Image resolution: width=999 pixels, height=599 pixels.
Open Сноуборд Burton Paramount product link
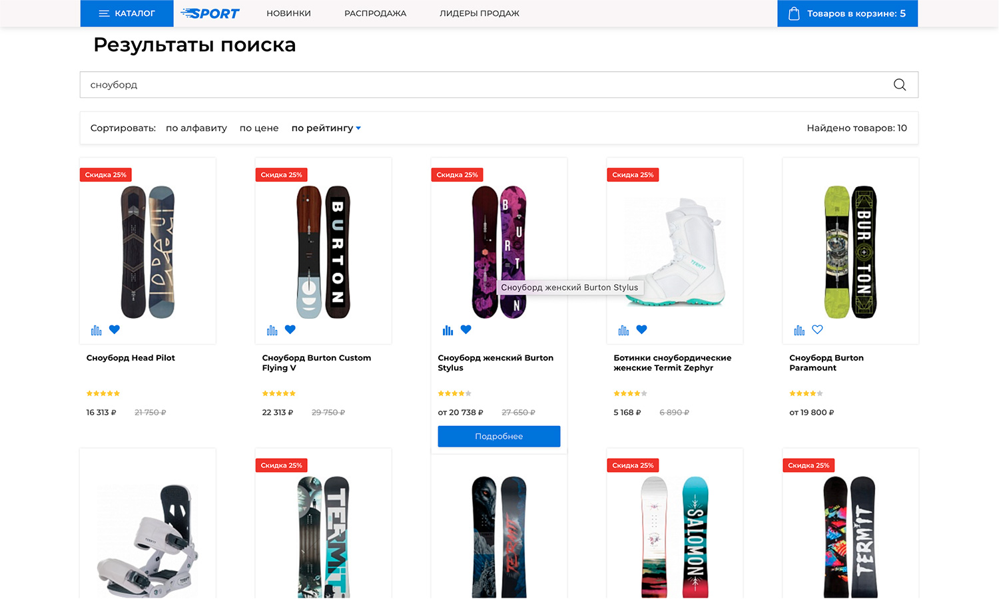[x=826, y=363]
